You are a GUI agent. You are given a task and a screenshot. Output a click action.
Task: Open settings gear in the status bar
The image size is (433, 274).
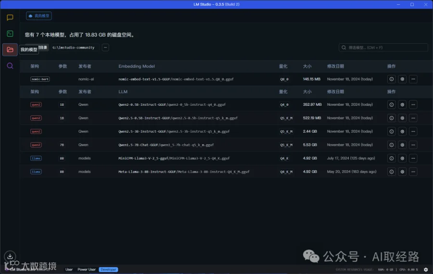(426, 270)
